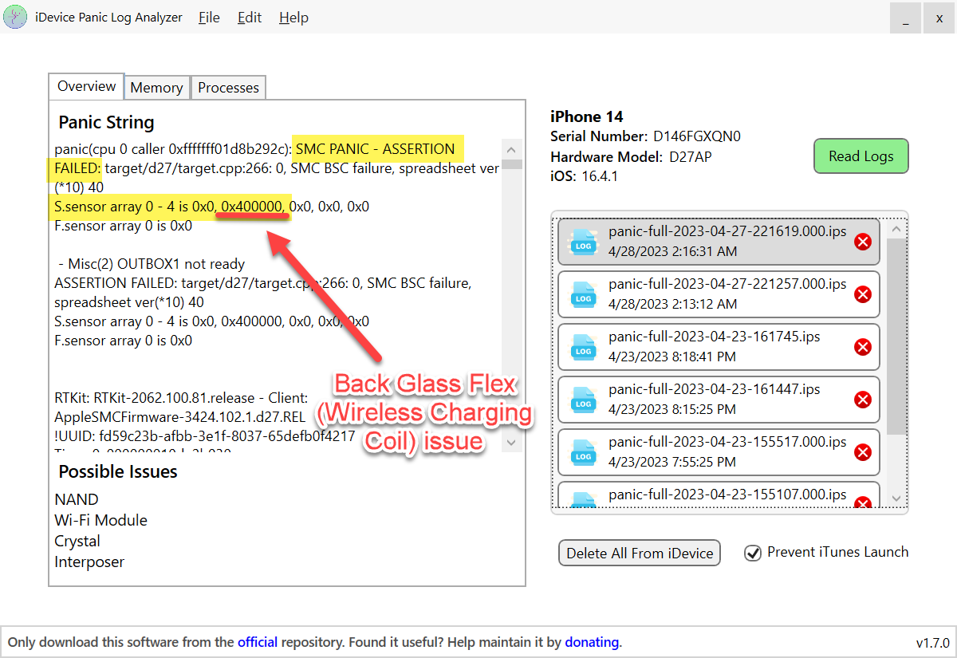
Task: Select panic-full-2023-04-23-161745.ips file name
Action: pyautogui.click(x=714, y=337)
